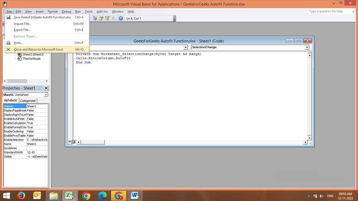Select the (Name) property row

click(26, 106)
